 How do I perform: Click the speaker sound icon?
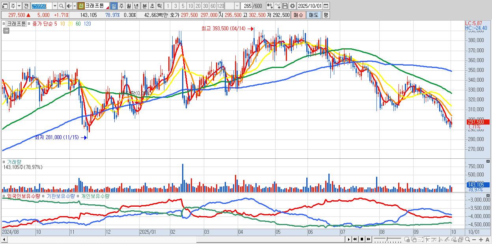69,6
